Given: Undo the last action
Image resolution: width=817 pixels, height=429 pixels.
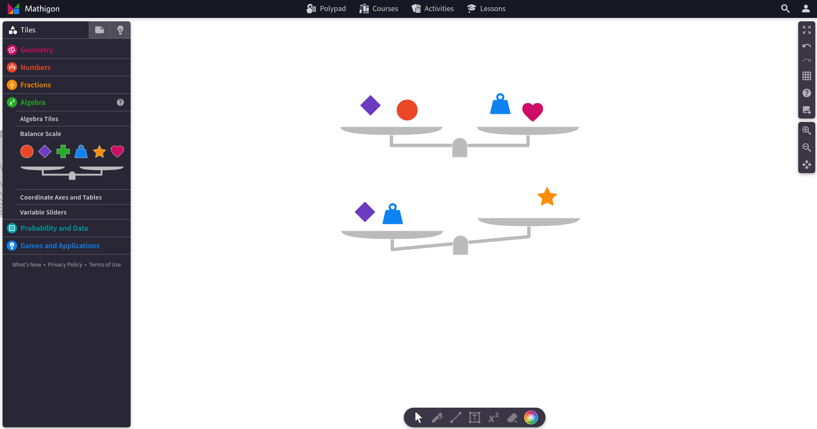Looking at the screenshot, I should [807, 46].
